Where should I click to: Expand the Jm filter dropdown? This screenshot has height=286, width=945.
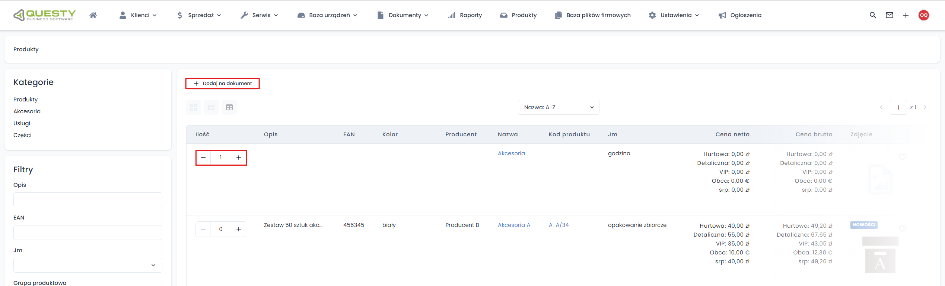pyautogui.click(x=88, y=265)
